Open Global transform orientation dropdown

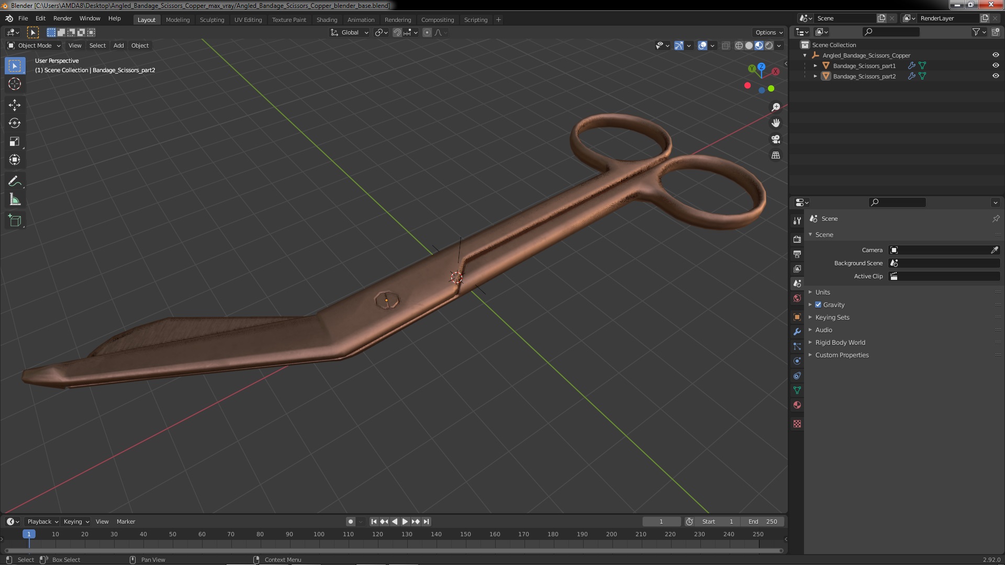(x=349, y=32)
